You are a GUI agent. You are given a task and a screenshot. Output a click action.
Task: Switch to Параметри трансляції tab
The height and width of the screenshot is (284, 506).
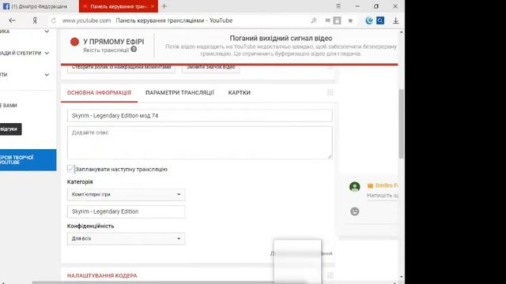point(179,93)
